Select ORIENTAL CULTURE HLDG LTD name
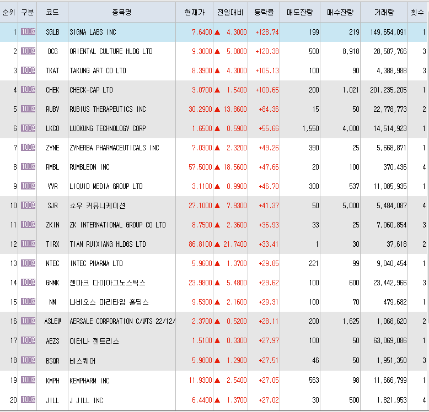Image resolution: width=429 pixels, height=412 pixels. [x=111, y=51]
